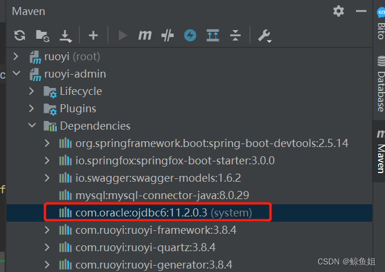Click library icon beside ruoyi-quartz
Screen dimensions: 385x272
pos(66,248)
